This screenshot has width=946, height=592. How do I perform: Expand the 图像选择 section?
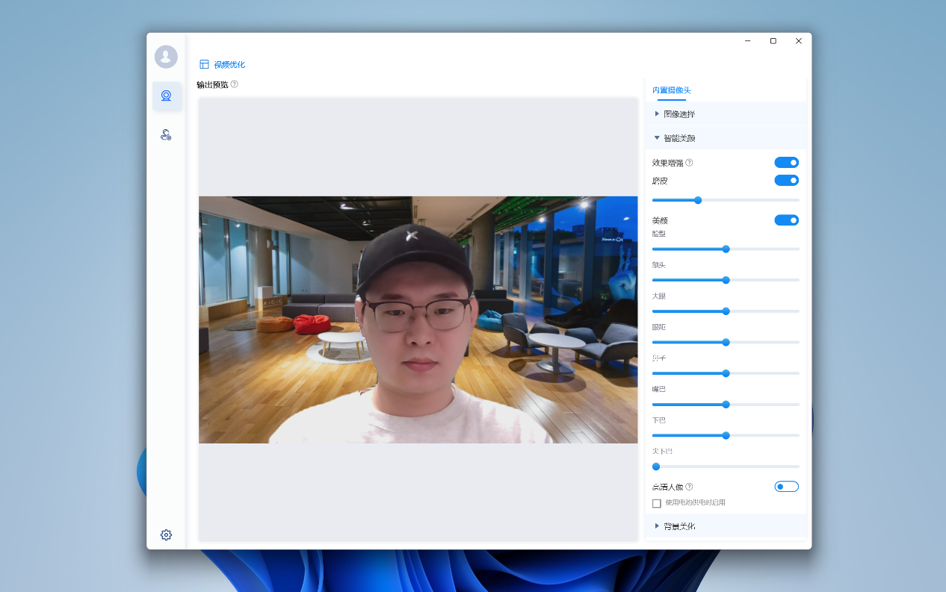[678, 114]
